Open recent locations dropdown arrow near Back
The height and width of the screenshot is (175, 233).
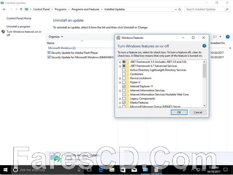point(16,9)
